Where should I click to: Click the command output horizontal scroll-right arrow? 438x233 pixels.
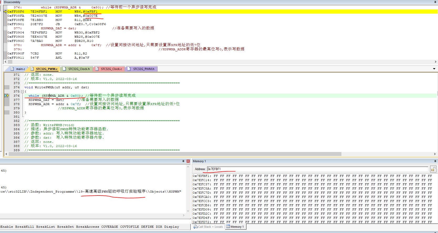pos(183,215)
